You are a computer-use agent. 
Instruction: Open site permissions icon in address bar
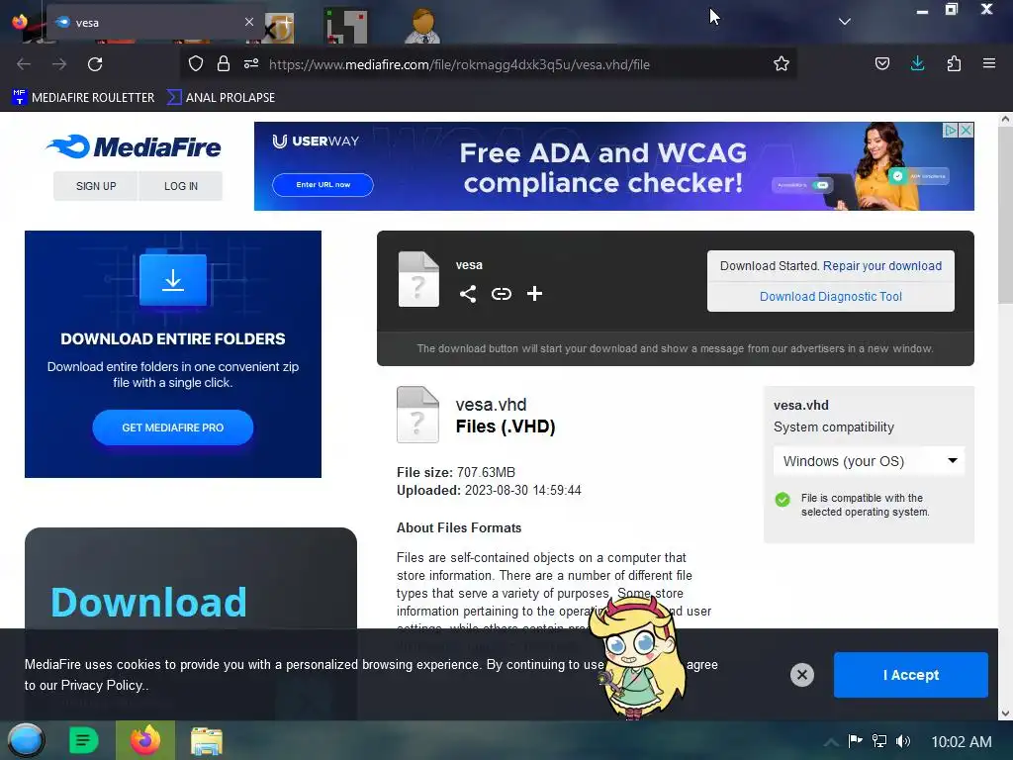tap(250, 64)
